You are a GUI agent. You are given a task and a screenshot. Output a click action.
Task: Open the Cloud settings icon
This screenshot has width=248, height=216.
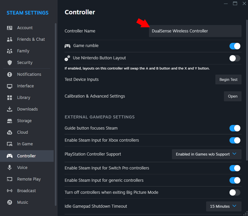pyautogui.click(x=10, y=132)
